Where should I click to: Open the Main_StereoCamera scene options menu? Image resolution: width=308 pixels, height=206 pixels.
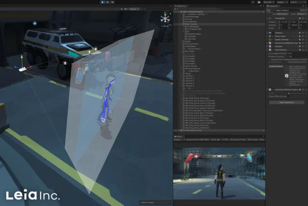pyautogui.click(x=263, y=12)
